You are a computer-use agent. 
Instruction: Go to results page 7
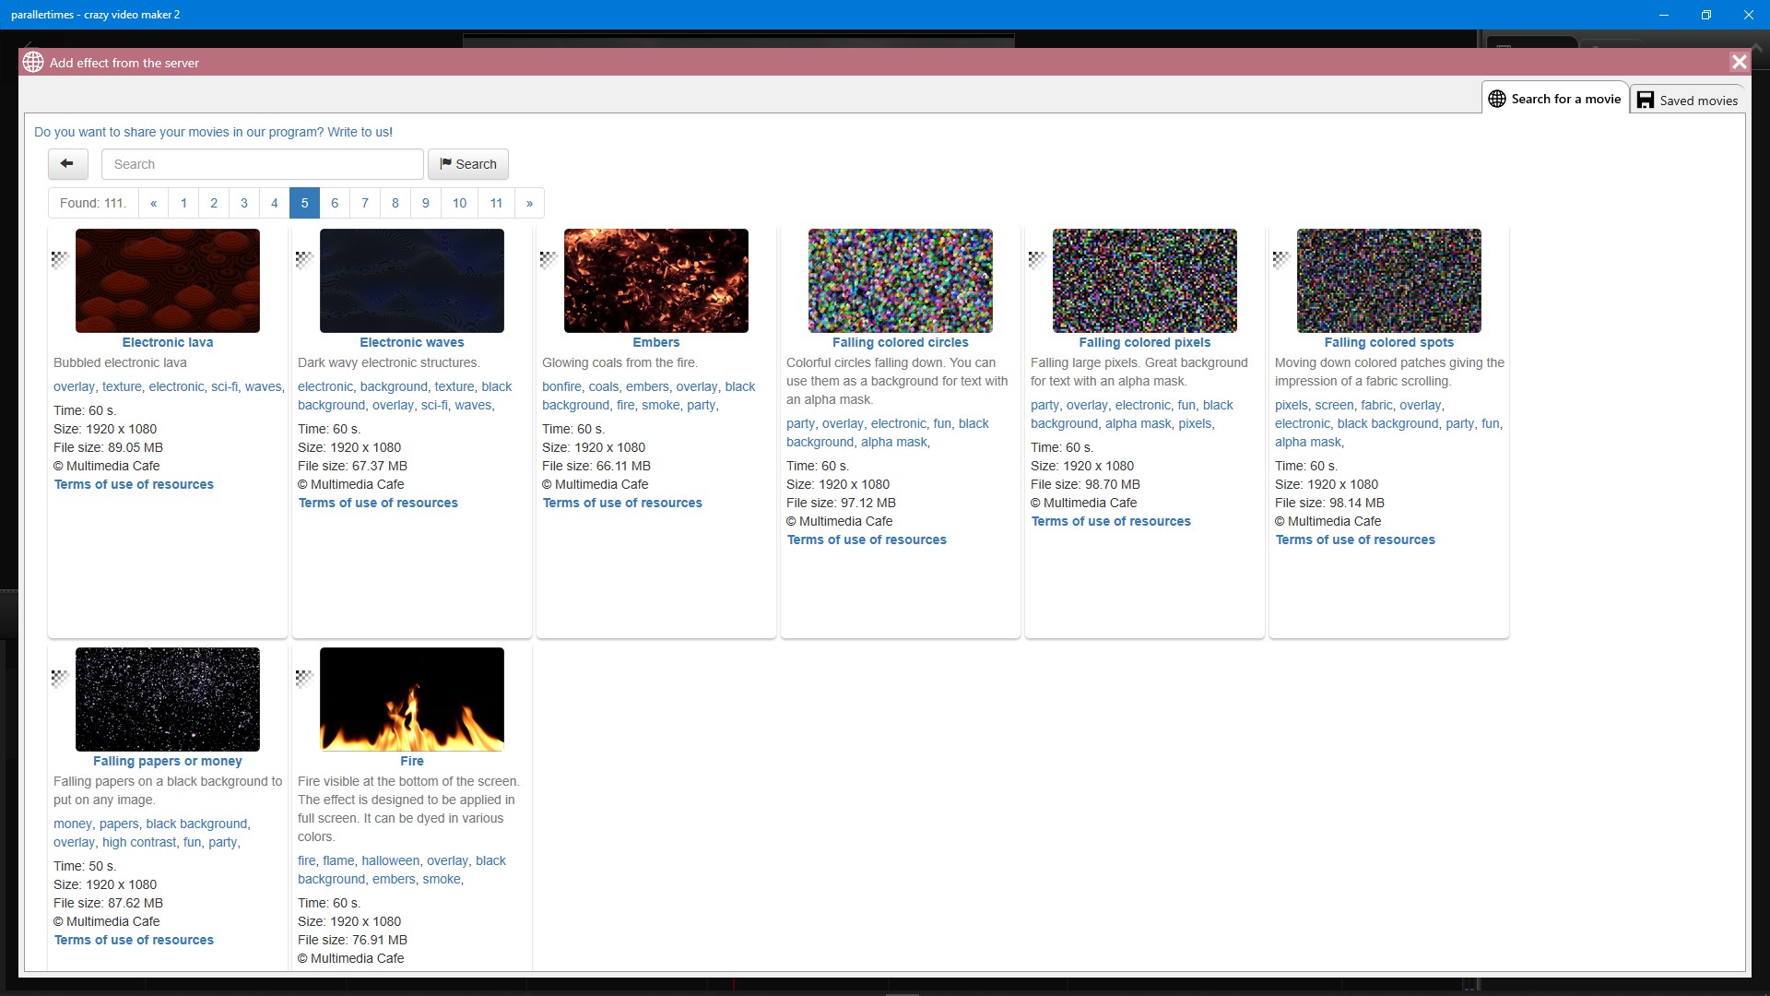[365, 203]
